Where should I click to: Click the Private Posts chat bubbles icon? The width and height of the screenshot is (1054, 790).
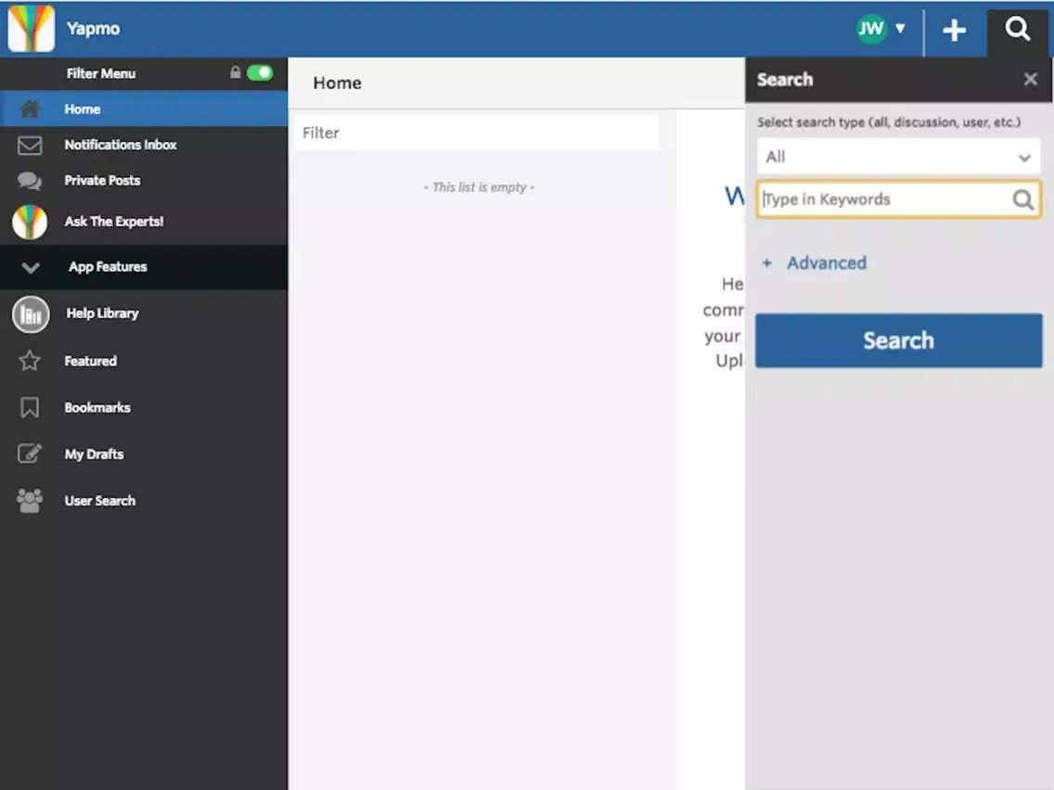pyautogui.click(x=30, y=181)
